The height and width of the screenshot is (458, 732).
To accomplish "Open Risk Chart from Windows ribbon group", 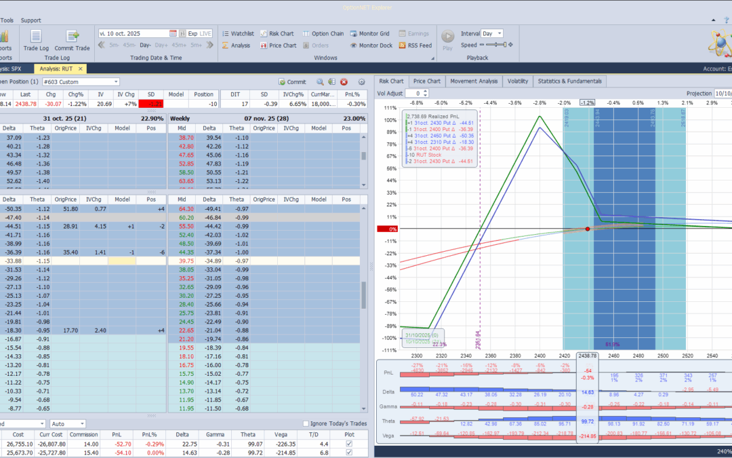I will (x=277, y=34).
